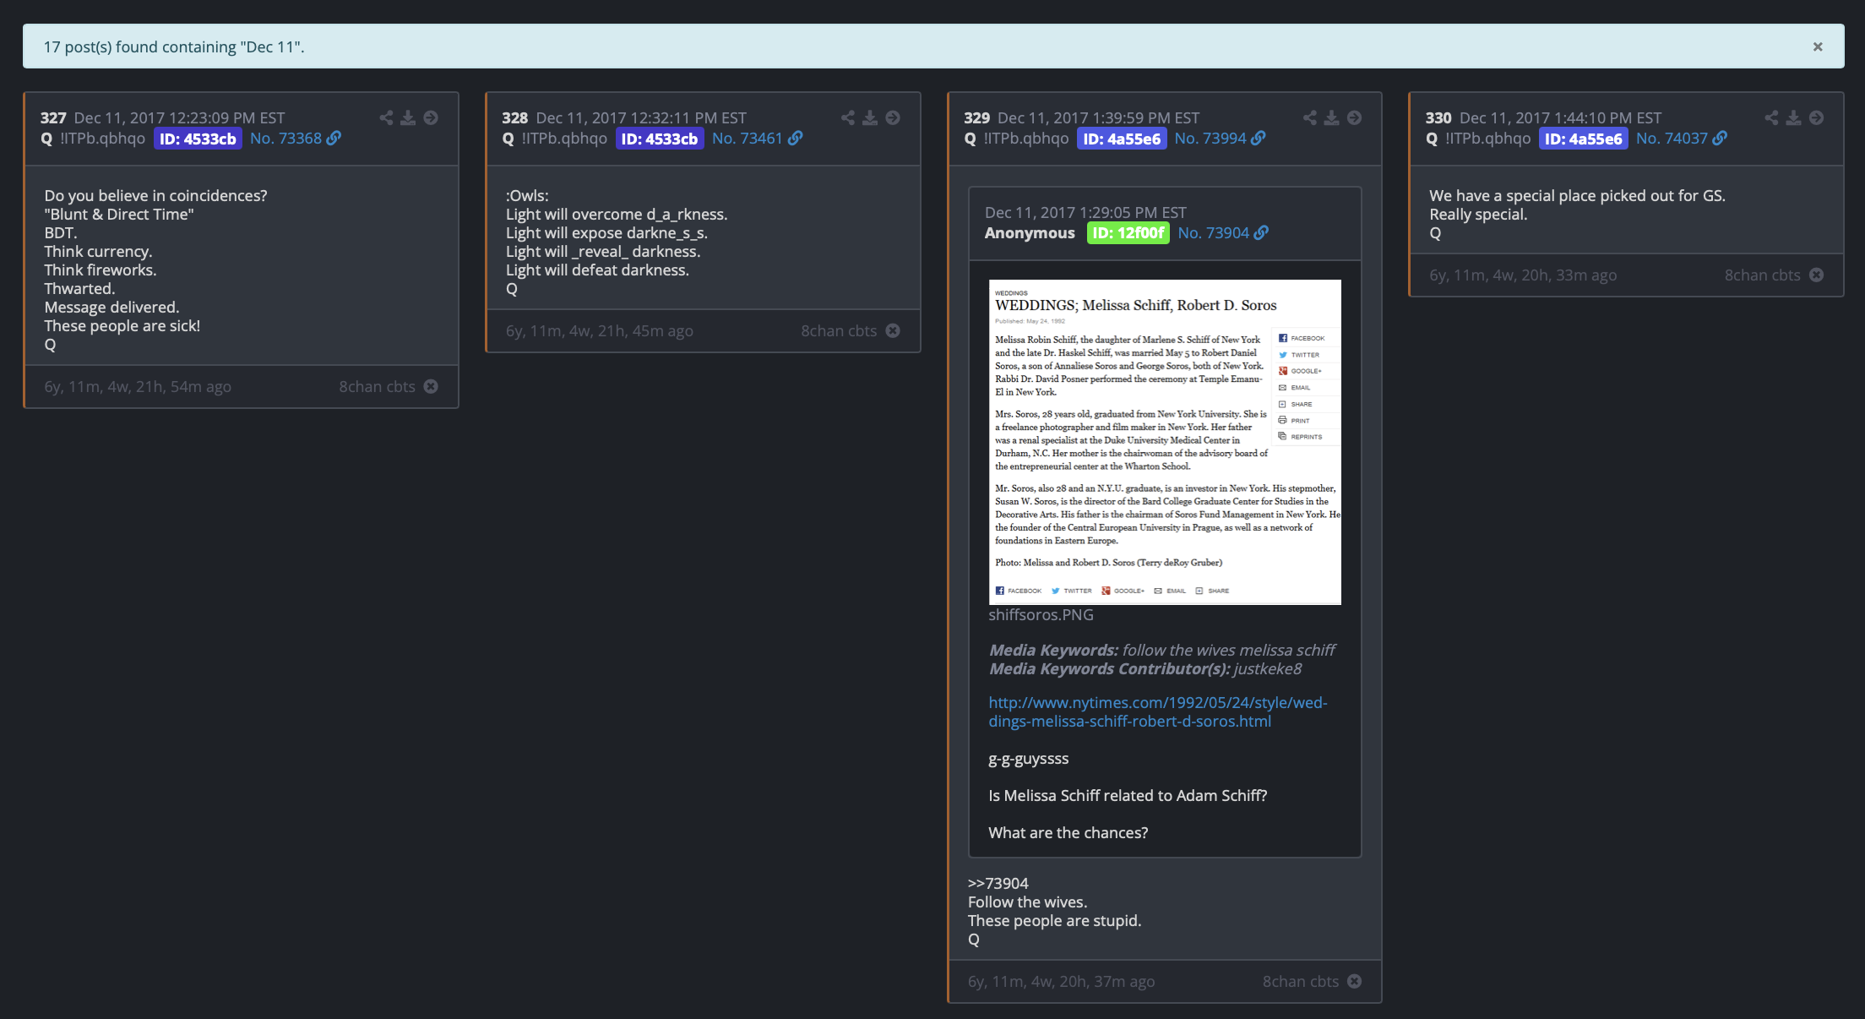Click post number 328

pos(515,117)
